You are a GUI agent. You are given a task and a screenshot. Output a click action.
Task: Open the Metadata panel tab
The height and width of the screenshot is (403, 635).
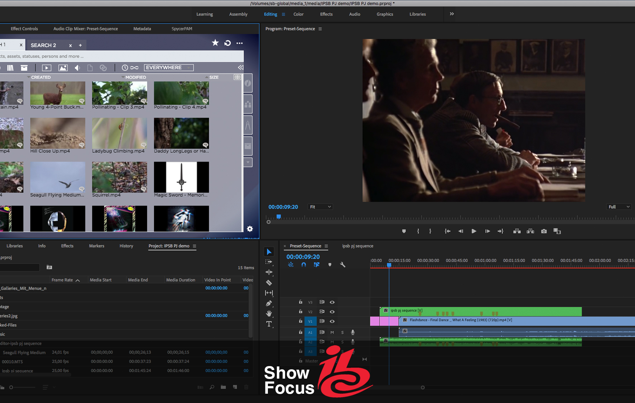coord(142,29)
